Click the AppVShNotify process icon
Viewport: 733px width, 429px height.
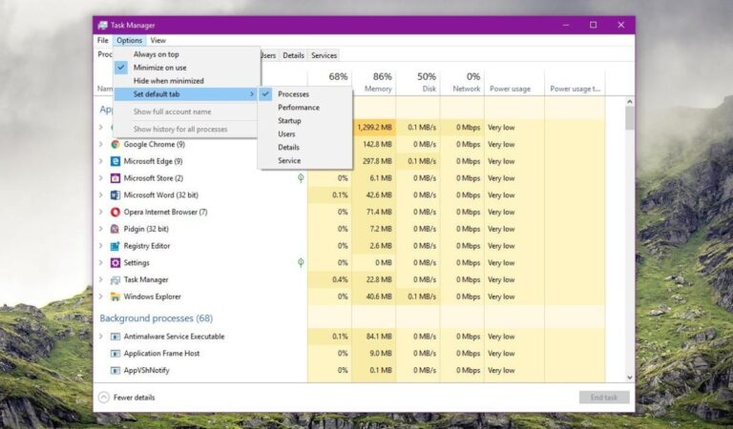pyautogui.click(x=115, y=370)
